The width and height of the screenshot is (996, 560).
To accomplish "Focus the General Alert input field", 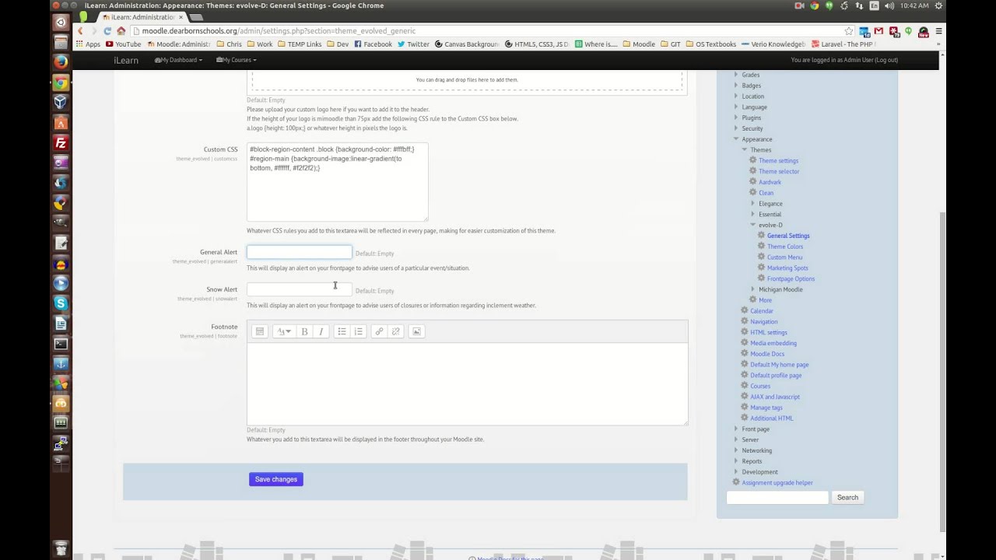I will coord(300,252).
